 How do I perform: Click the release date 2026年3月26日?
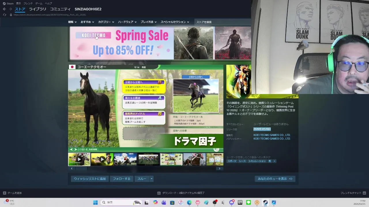[262, 129]
